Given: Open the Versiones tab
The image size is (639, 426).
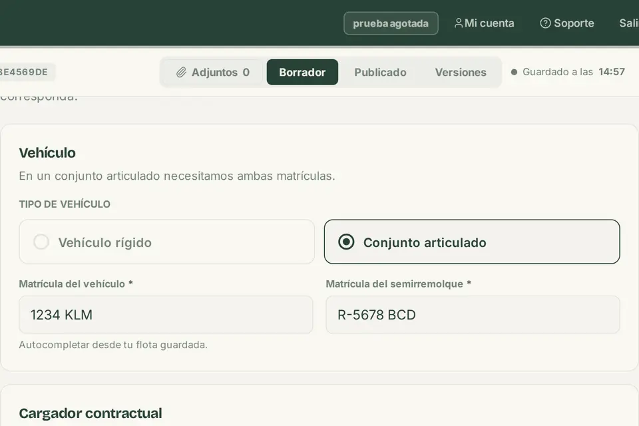Looking at the screenshot, I should point(461,72).
